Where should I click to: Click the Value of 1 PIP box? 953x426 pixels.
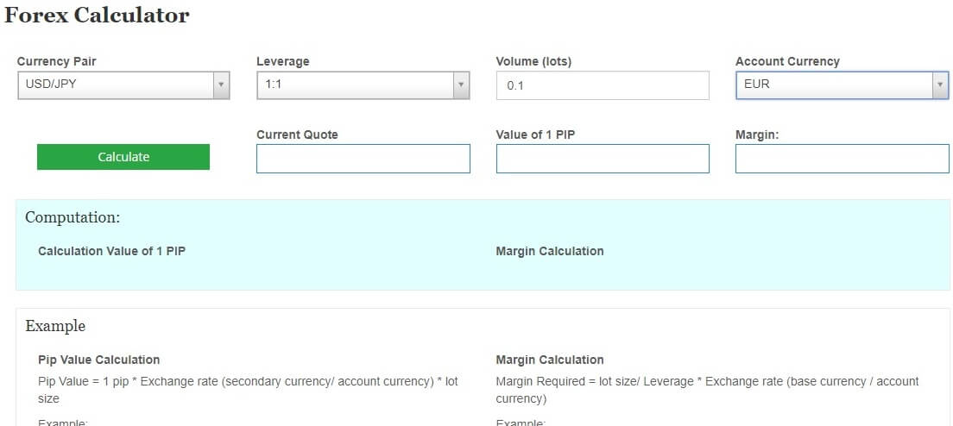[603, 159]
